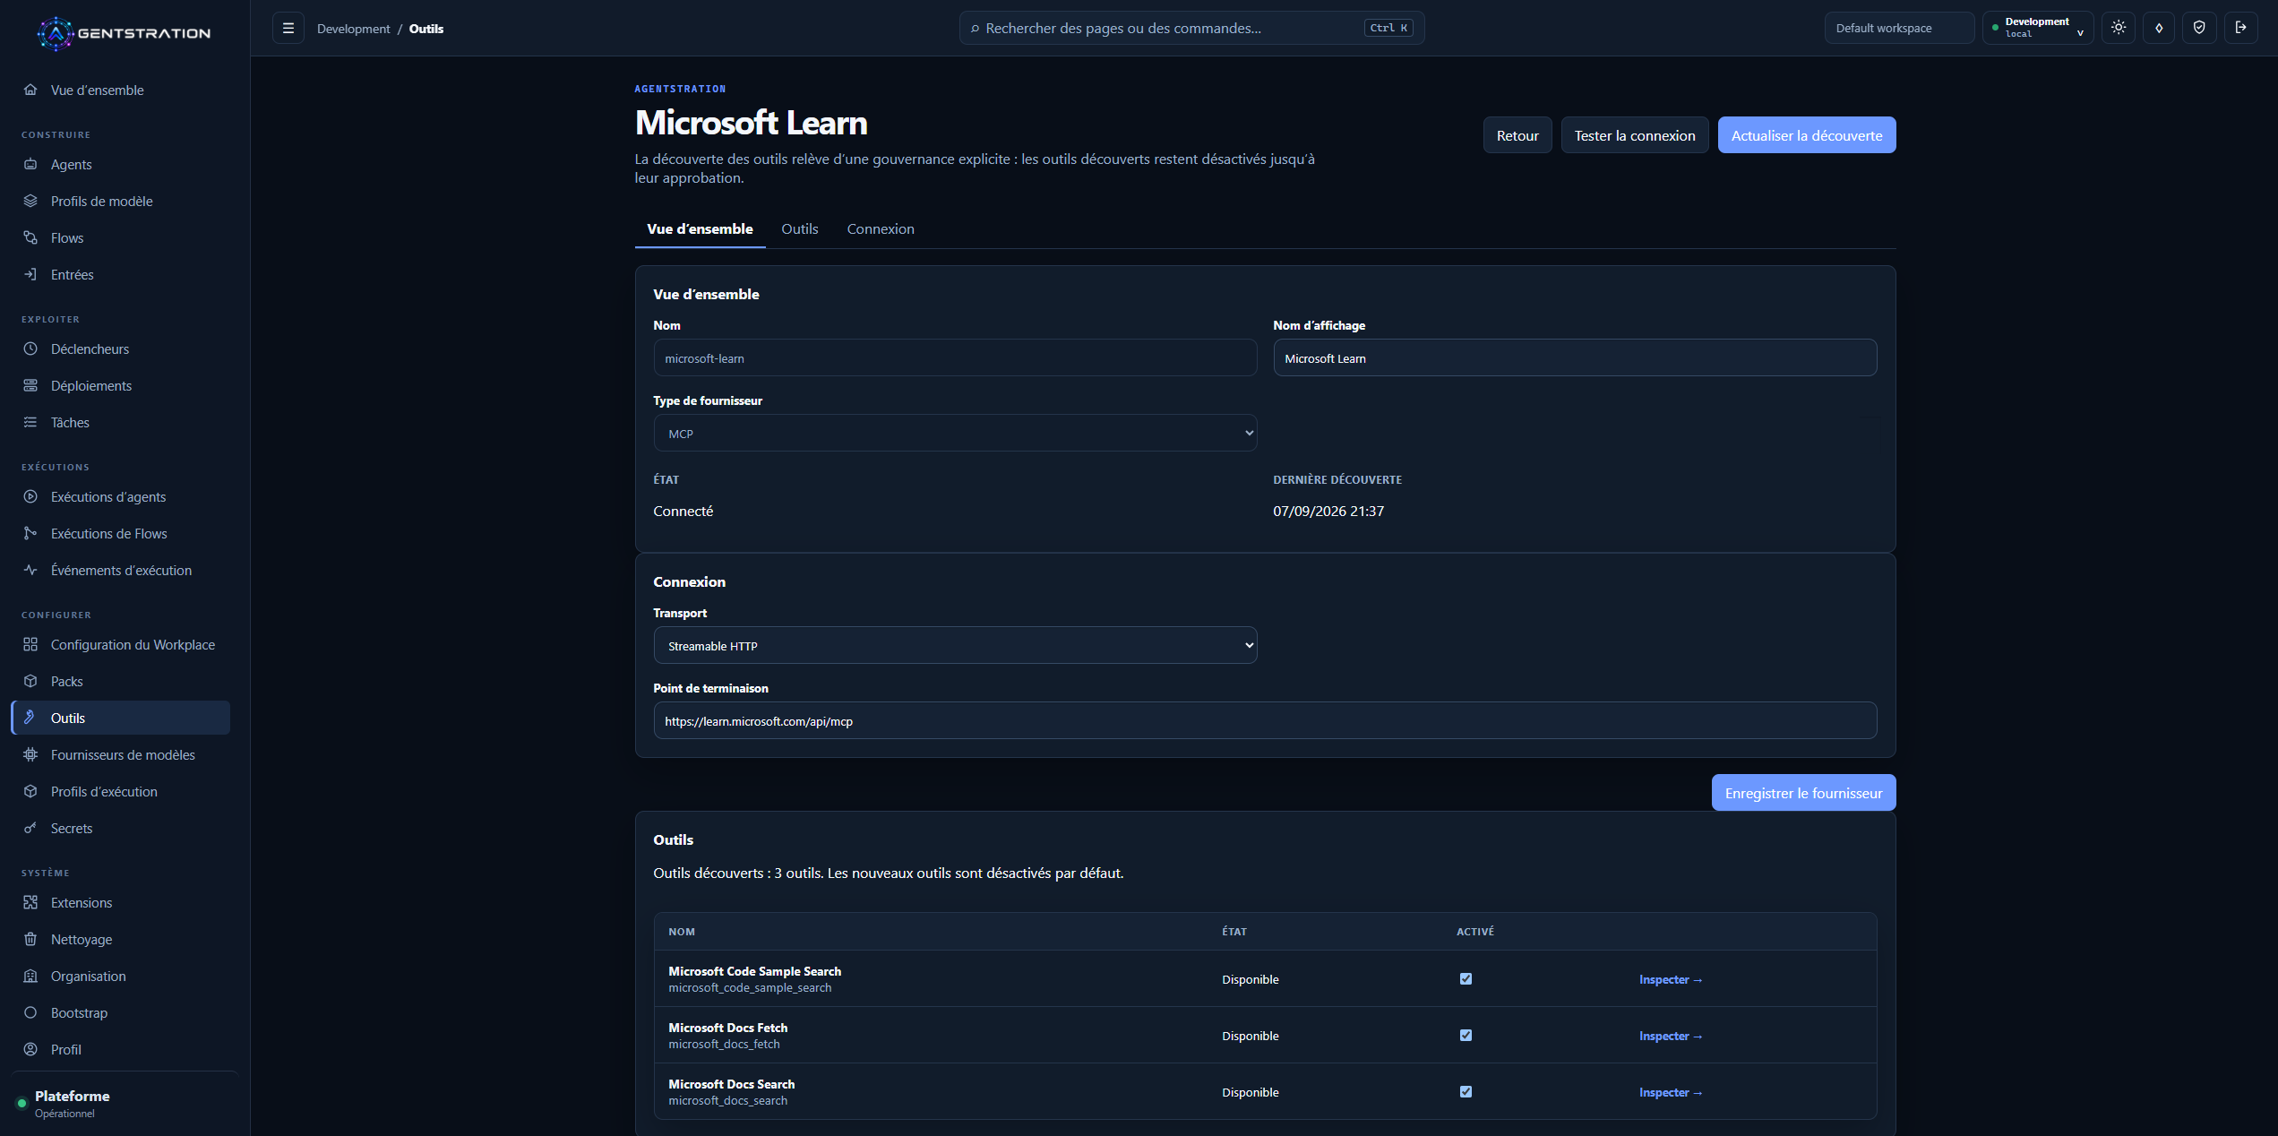Click the Déclencheurs clock icon
This screenshot has width=2278, height=1136.
tap(30, 349)
